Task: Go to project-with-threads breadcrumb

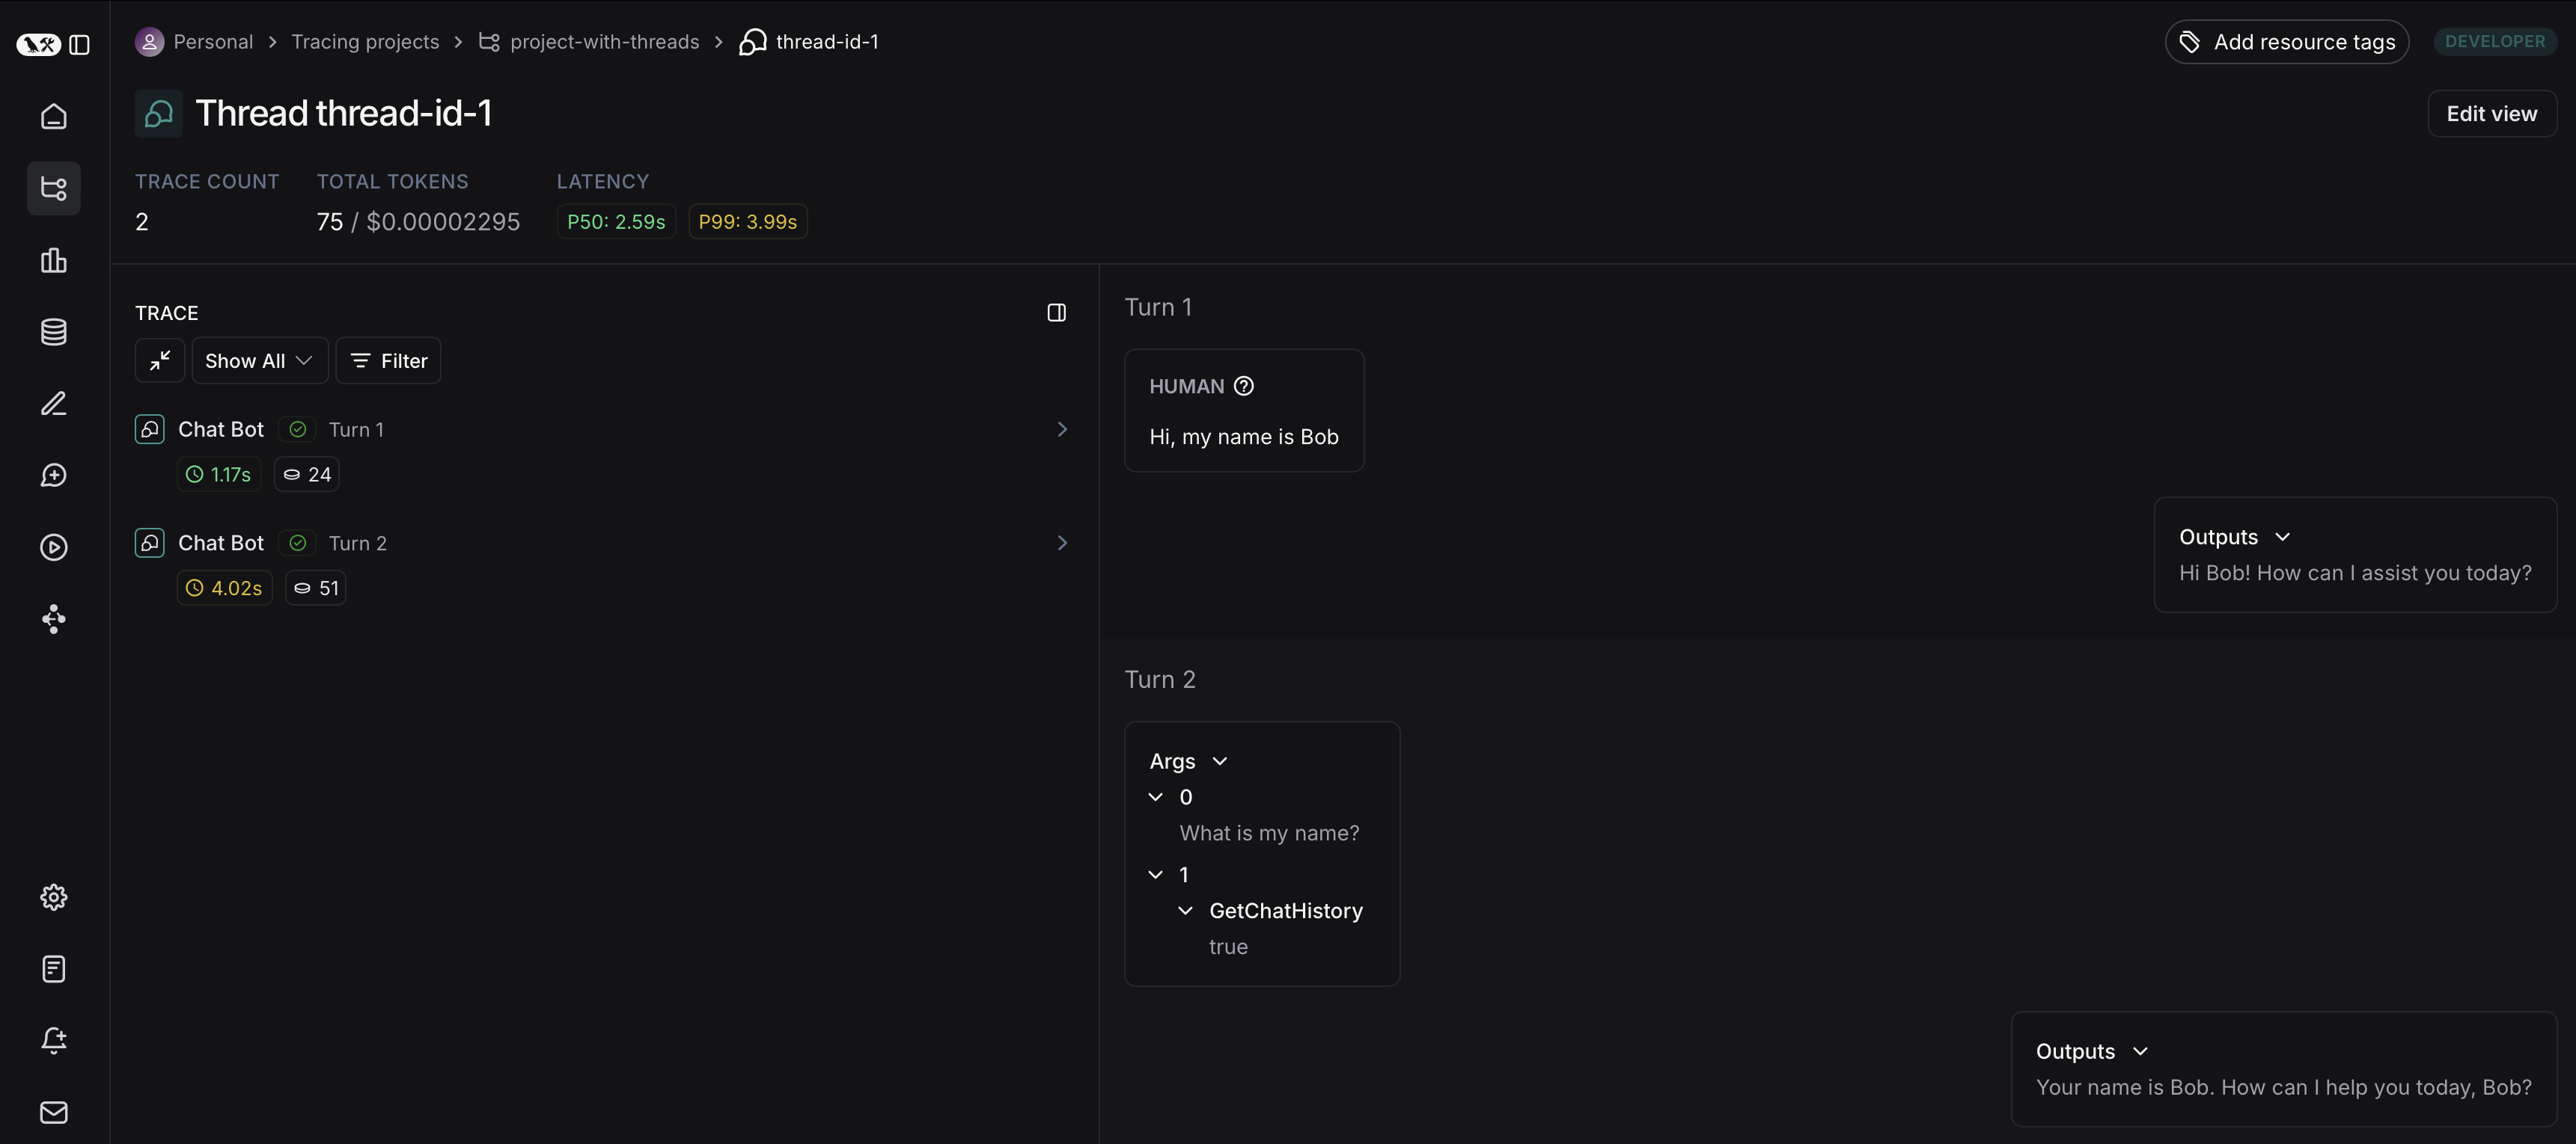Action: [x=603, y=42]
